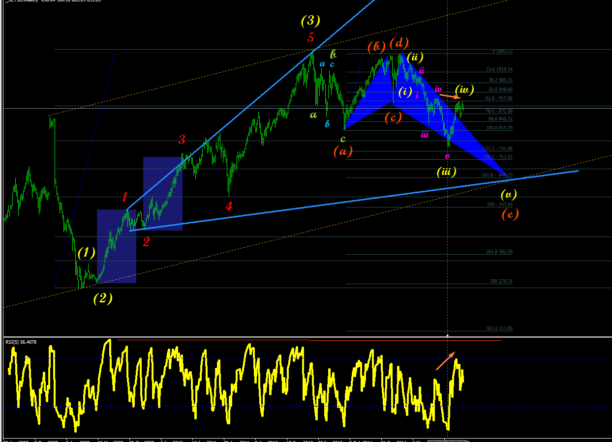Click the yellow (ii) wave label
This screenshot has width=612, height=442.
(415, 57)
